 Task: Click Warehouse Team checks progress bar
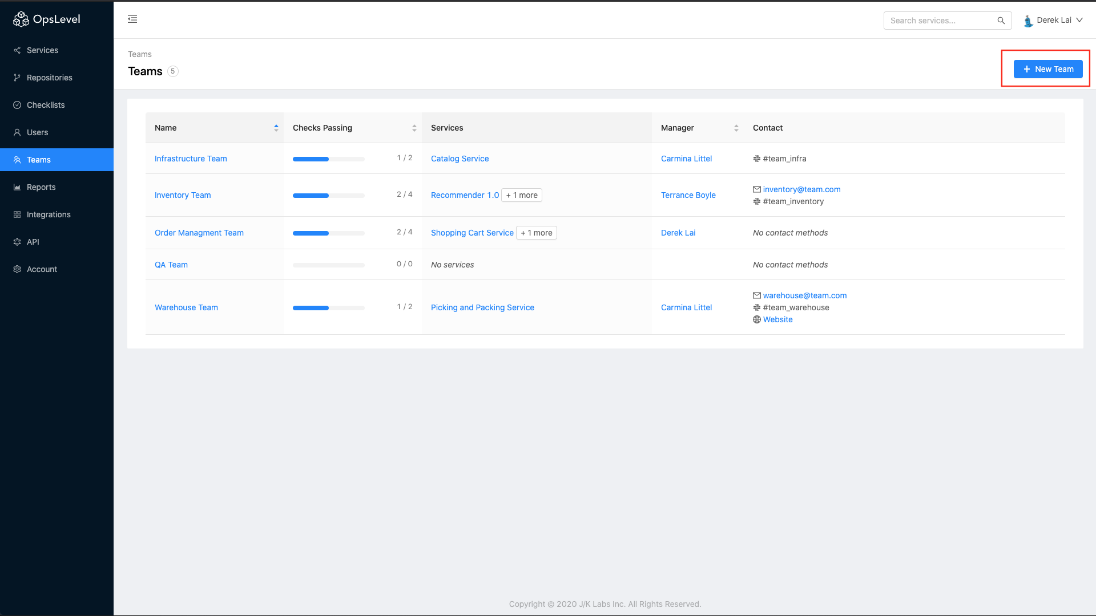point(328,308)
